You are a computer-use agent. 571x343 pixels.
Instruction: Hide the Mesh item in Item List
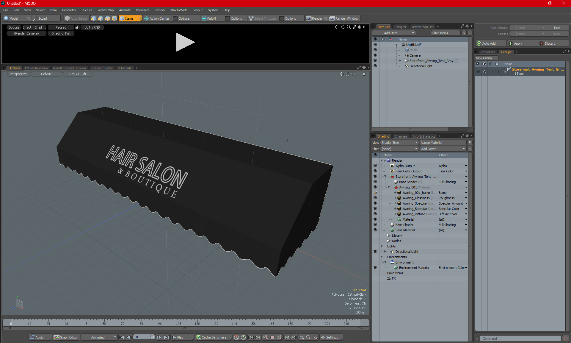(x=375, y=50)
